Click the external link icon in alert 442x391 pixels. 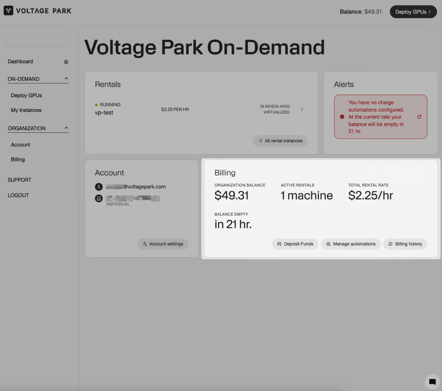(x=419, y=117)
